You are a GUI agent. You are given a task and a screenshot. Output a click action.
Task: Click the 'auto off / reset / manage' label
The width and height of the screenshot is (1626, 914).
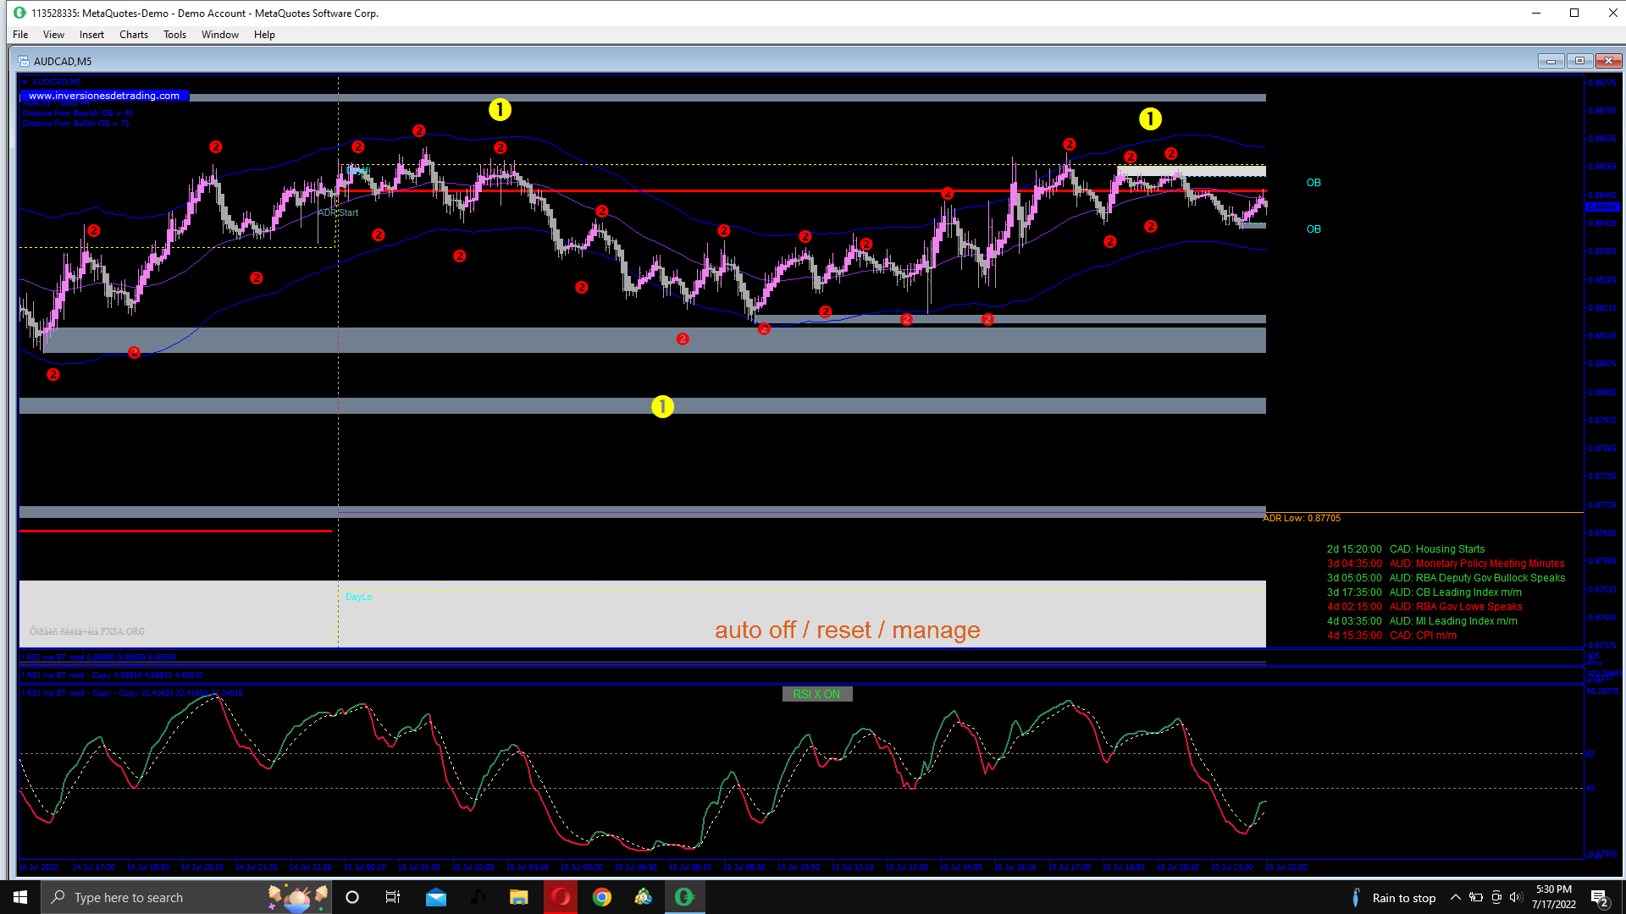click(847, 630)
